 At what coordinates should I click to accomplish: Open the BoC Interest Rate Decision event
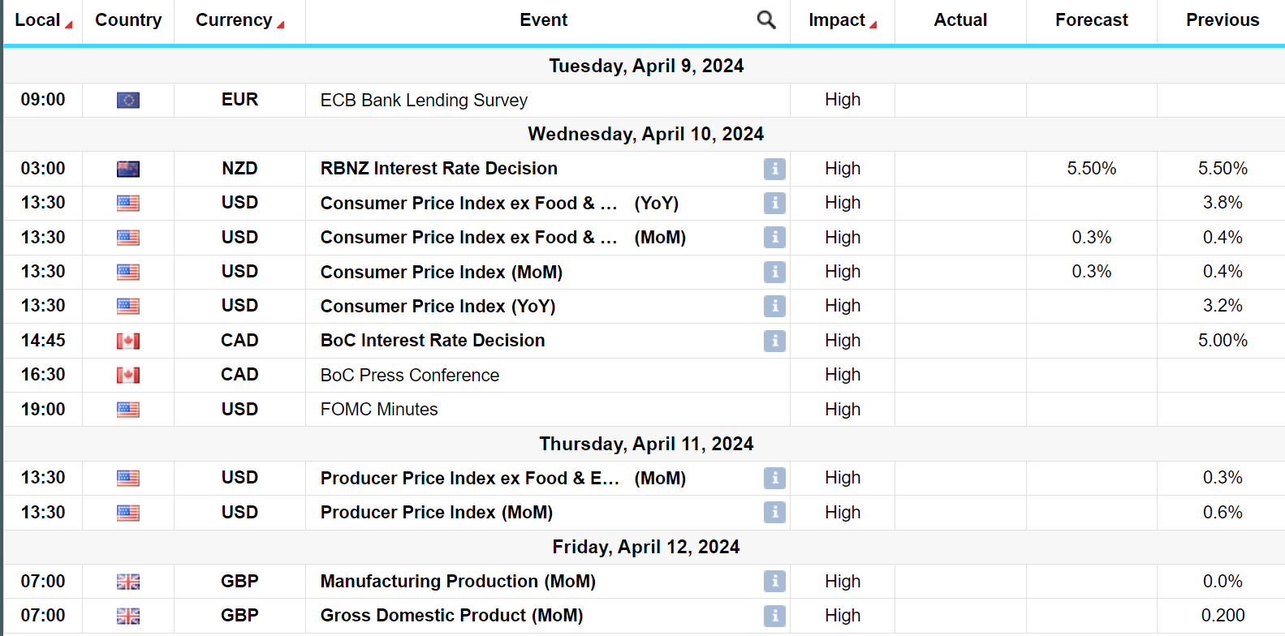coord(433,341)
